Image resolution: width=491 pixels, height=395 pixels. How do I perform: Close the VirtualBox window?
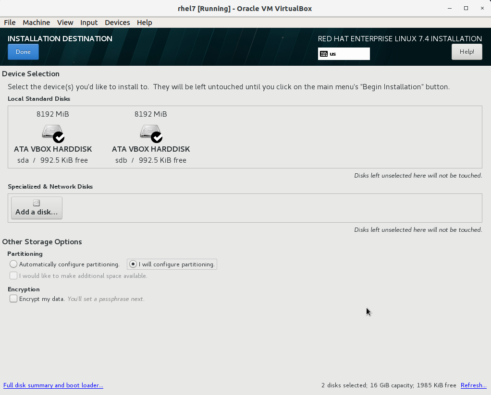[482, 9]
